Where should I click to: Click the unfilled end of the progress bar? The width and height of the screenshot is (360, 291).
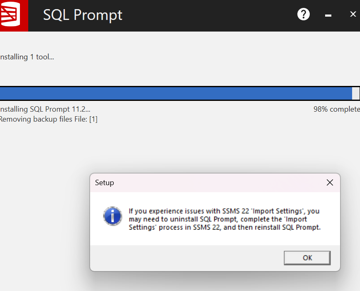click(355, 93)
